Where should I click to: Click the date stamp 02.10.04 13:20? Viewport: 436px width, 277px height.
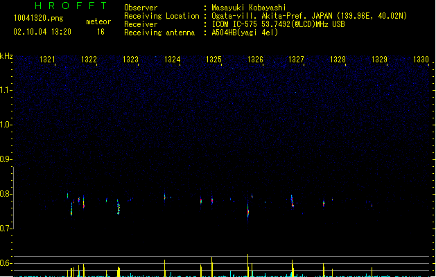click(42, 32)
